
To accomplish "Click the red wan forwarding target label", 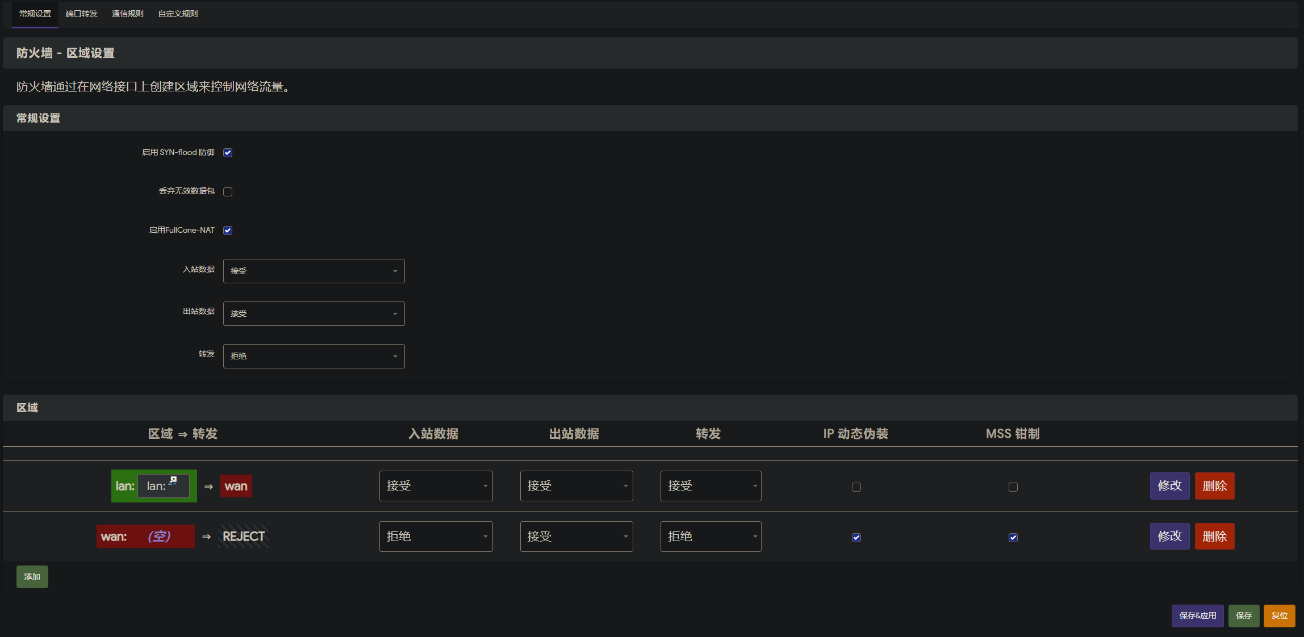I will click(x=236, y=486).
